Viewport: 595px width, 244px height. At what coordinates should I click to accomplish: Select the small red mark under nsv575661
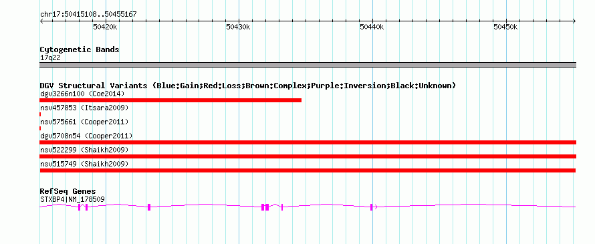(x=40, y=128)
